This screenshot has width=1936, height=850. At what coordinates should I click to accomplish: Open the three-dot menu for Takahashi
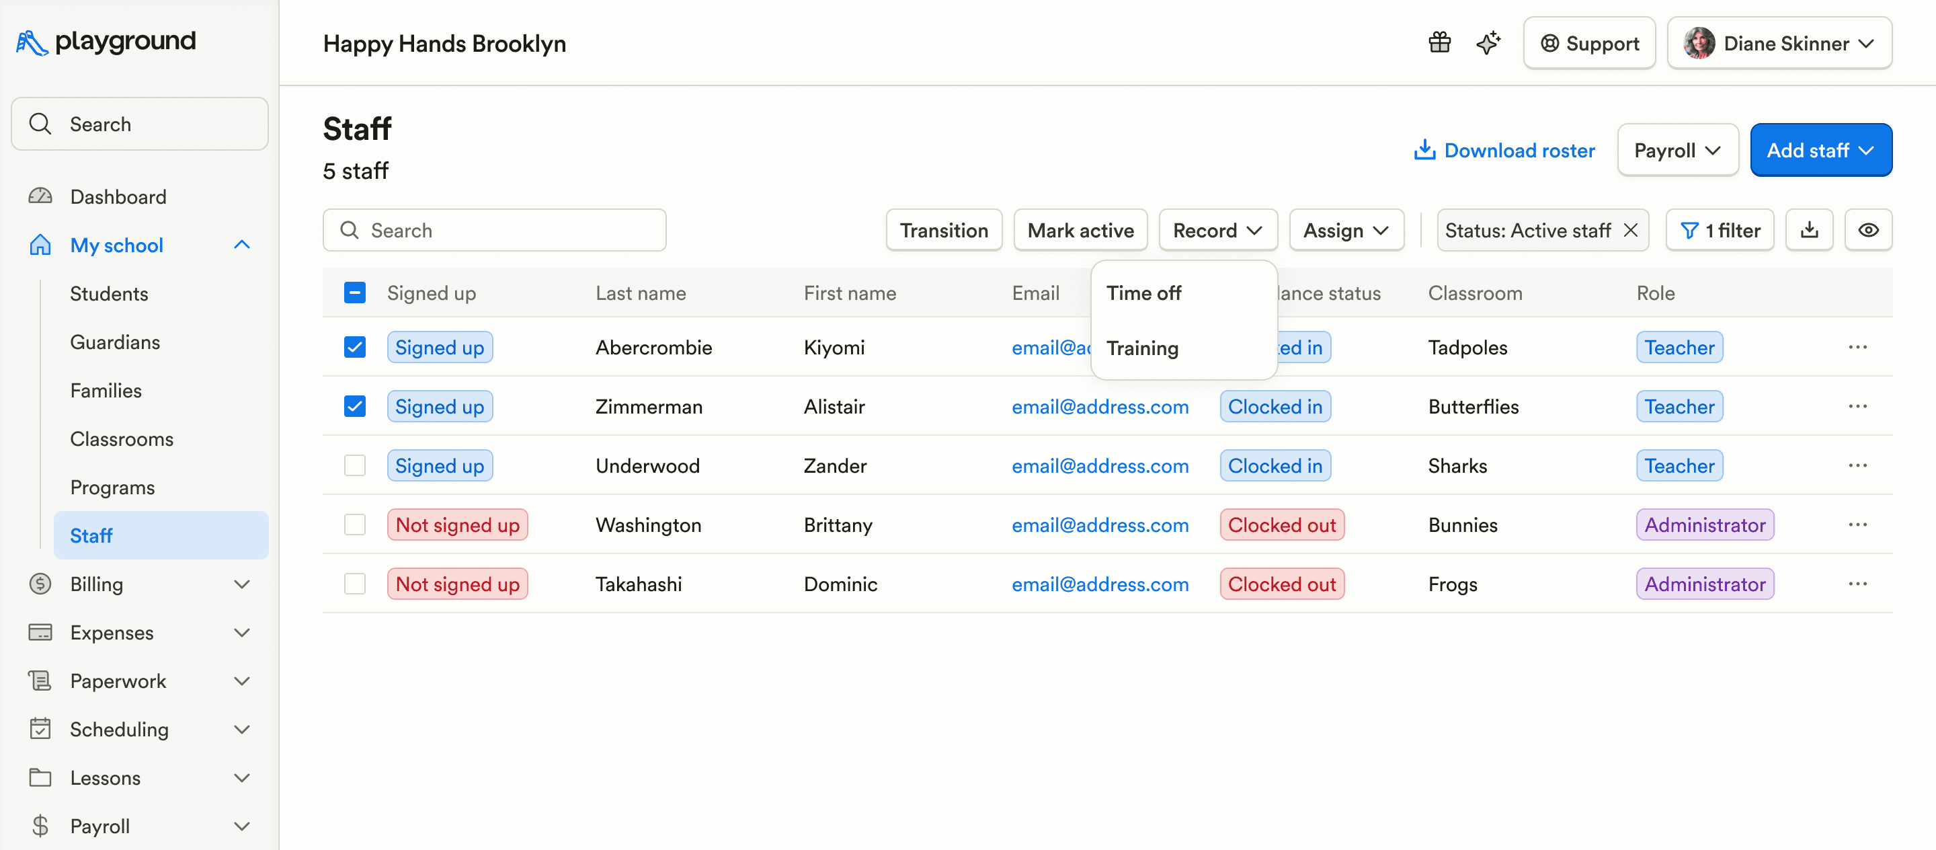coord(1857,584)
